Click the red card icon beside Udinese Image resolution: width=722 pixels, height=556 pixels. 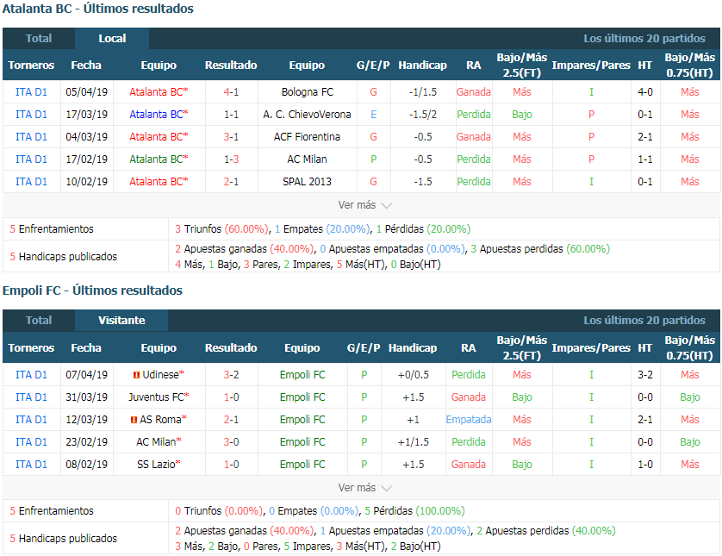pos(136,375)
